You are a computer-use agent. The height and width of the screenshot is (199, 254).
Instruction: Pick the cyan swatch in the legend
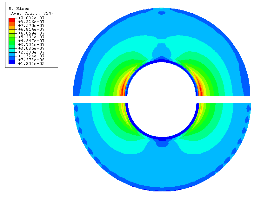tap(12, 50)
